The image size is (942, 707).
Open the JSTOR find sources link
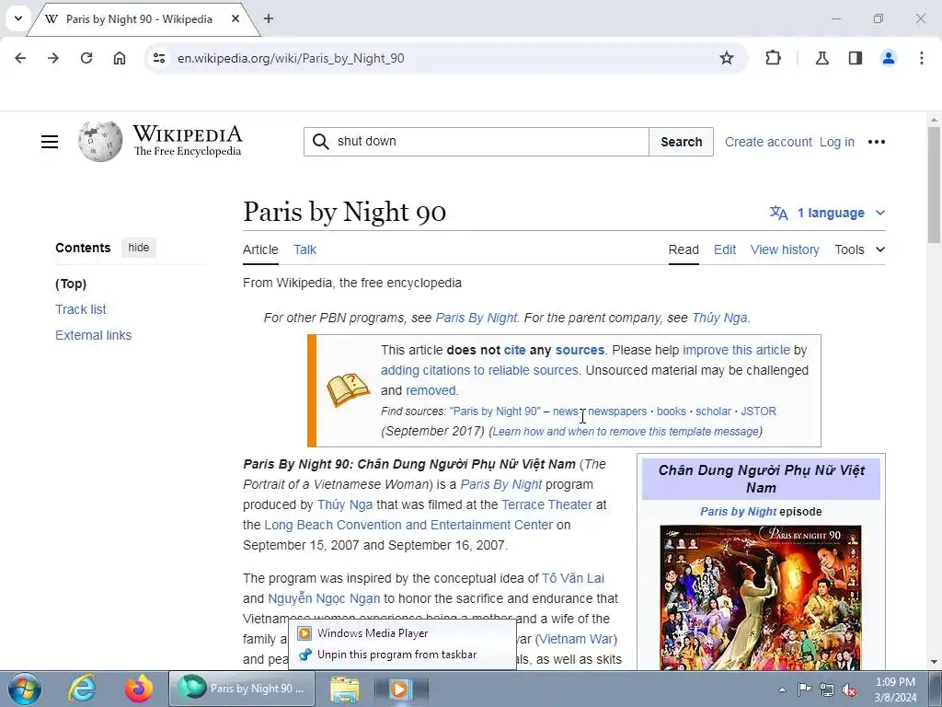tap(758, 411)
